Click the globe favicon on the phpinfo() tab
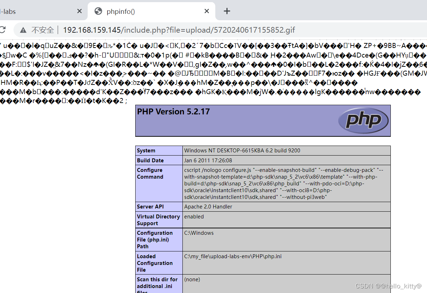Image resolution: width=427 pixels, height=293 pixels. coord(98,11)
